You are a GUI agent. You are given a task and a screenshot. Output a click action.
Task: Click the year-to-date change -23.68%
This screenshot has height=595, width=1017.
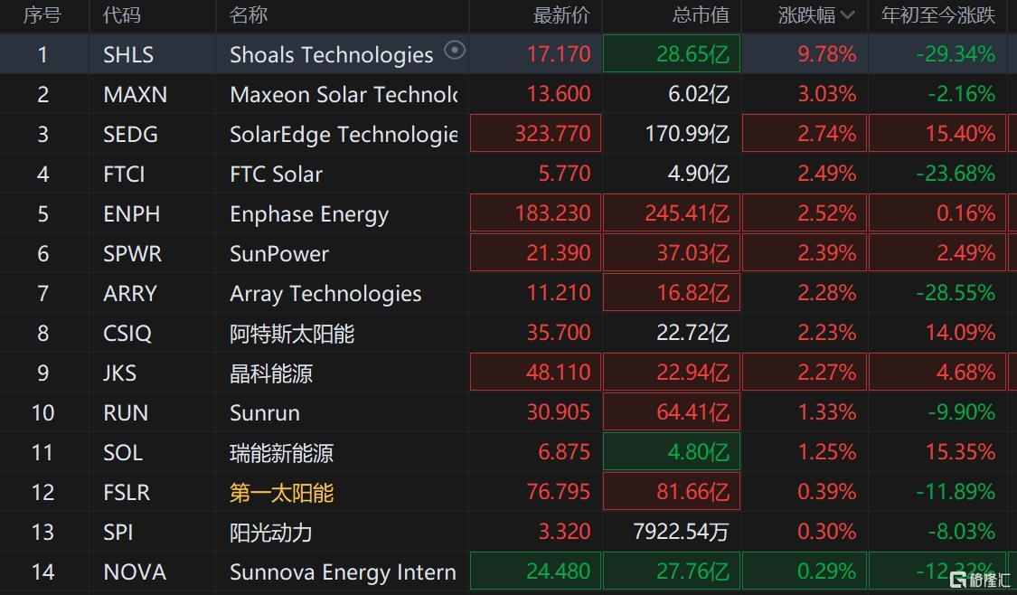point(956,174)
